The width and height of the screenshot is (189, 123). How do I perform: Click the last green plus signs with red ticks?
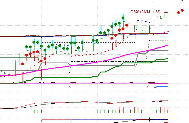tap(161, 111)
